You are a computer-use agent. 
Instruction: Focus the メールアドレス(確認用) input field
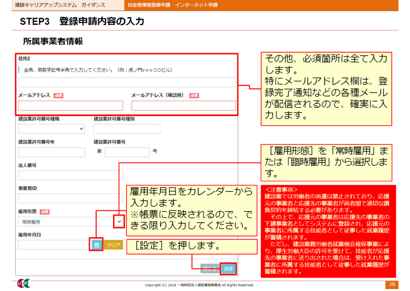click(183, 106)
